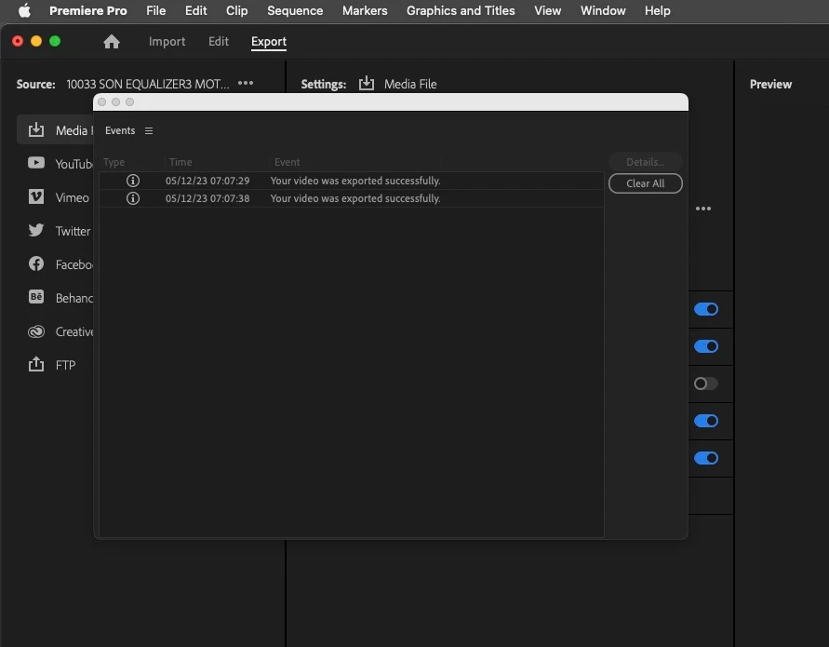829x647 pixels.
Task: Open the Events panel hamburger menu
Action: tap(149, 130)
